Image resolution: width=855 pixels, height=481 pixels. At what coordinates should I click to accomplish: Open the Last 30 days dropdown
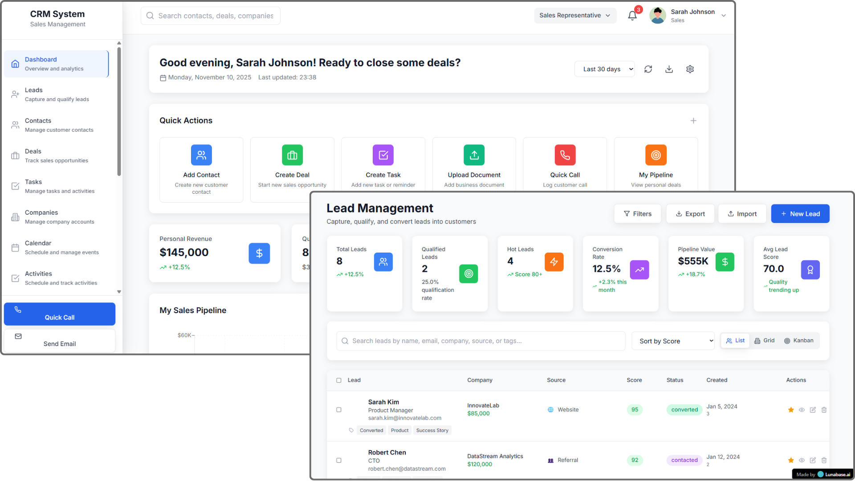[605, 69]
